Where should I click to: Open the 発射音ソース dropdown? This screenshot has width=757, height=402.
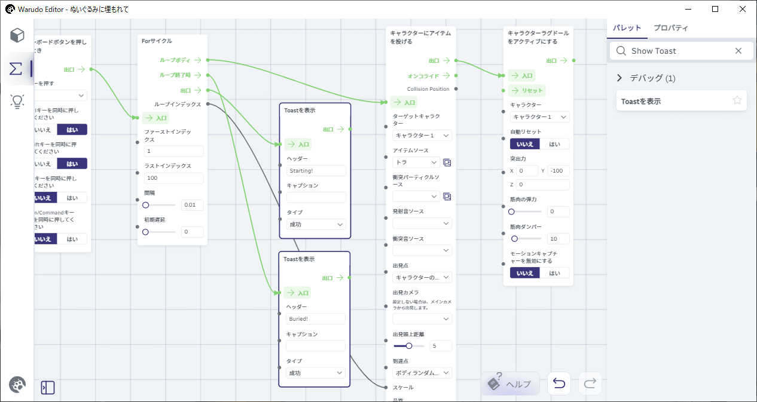[x=422, y=223]
